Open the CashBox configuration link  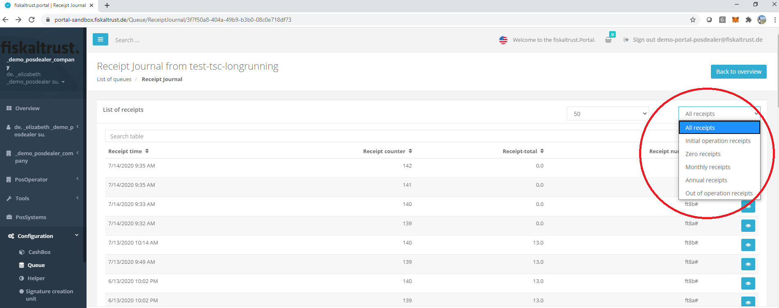click(39, 252)
